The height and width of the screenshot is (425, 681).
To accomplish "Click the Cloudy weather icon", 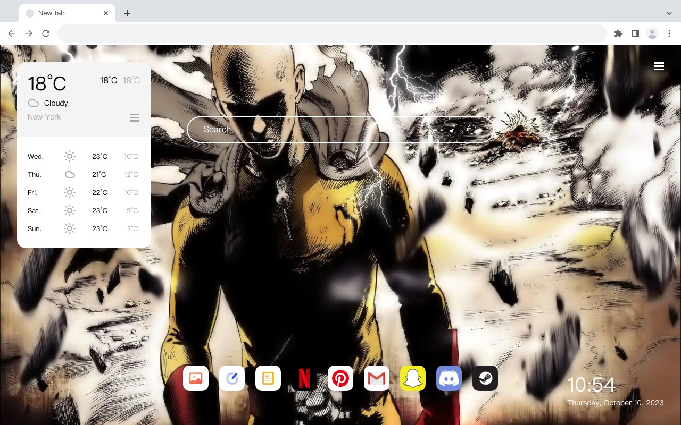I will 34,103.
